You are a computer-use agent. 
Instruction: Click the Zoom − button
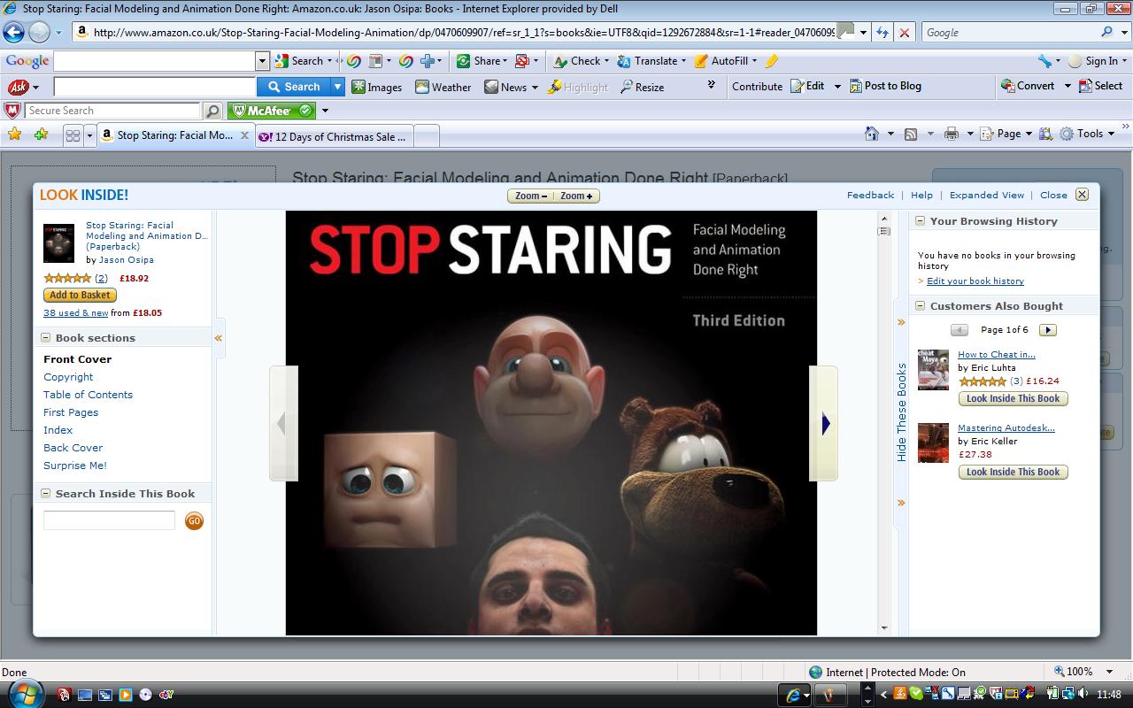click(x=530, y=196)
